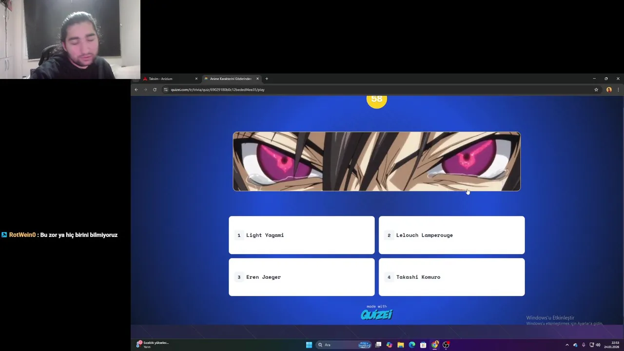Show hidden system tray icons
Image resolution: width=624 pixels, height=351 pixels.
pyautogui.click(x=567, y=345)
